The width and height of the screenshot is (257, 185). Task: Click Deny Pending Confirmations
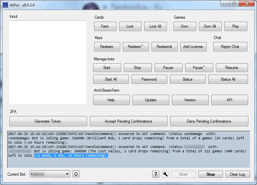tap(209, 121)
